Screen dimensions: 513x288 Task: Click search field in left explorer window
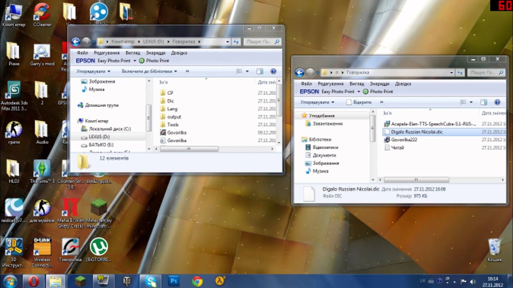(x=262, y=42)
